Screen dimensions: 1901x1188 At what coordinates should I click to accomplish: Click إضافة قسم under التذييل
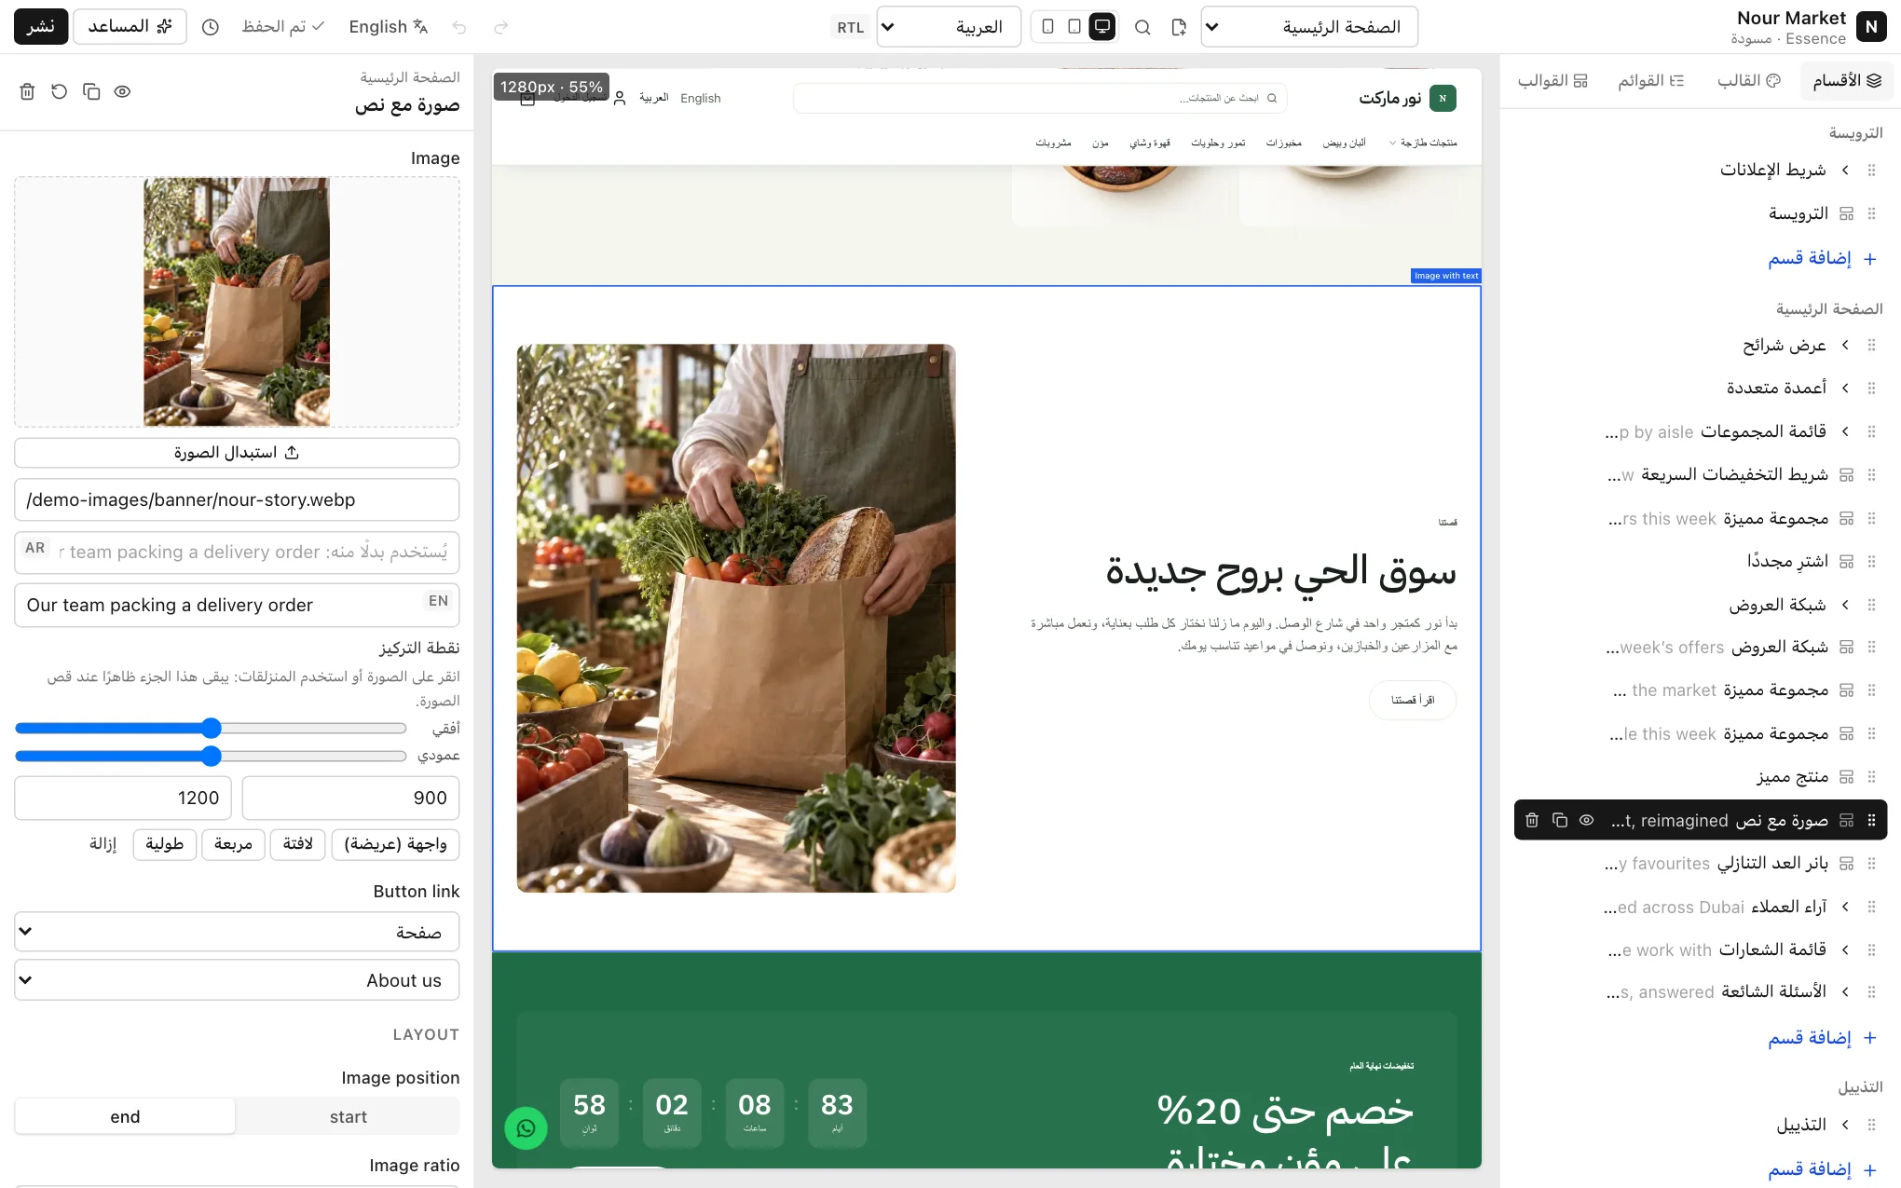click(1822, 1168)
